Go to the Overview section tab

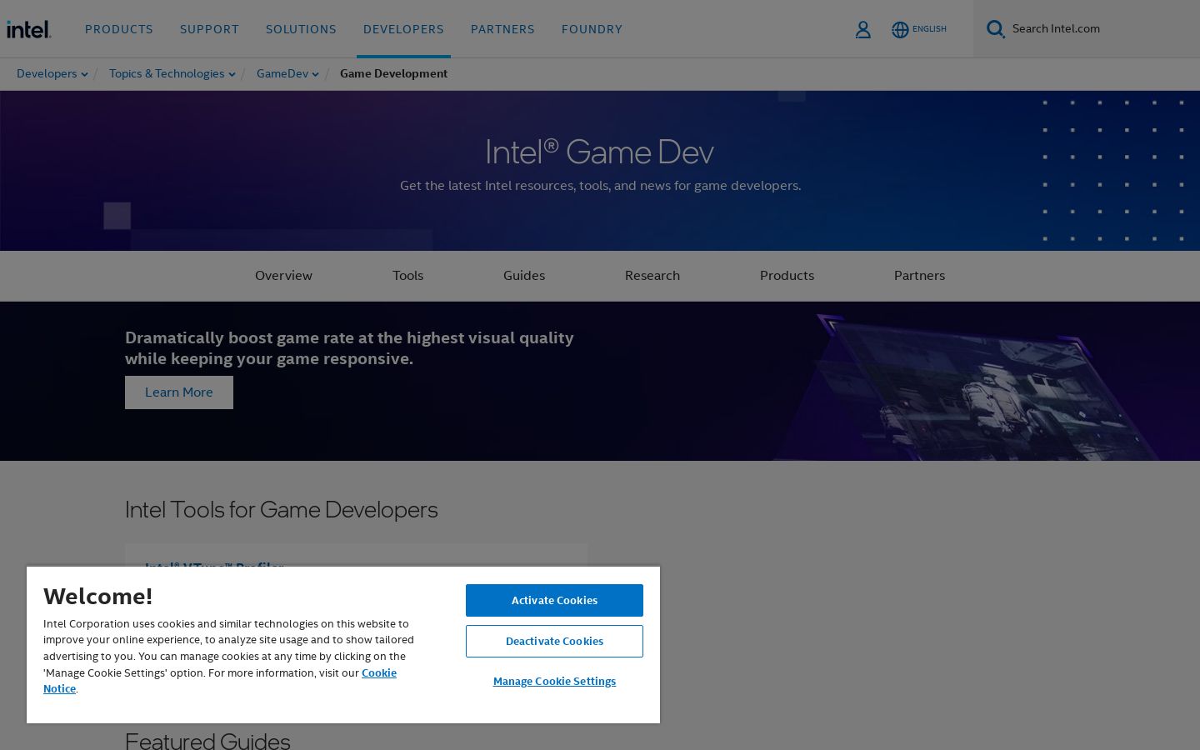pyautogui.click(x=283, y=276)
